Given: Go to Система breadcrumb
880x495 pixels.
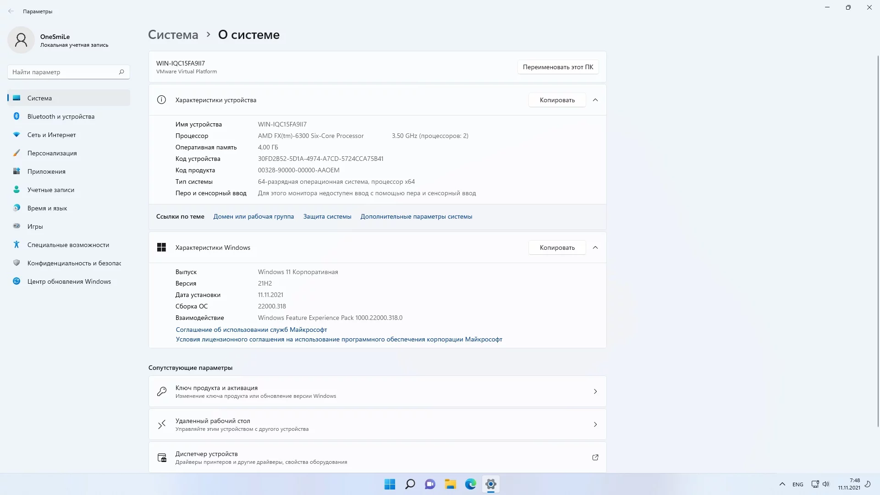Looking at the screenshot, I should (173, 35).
